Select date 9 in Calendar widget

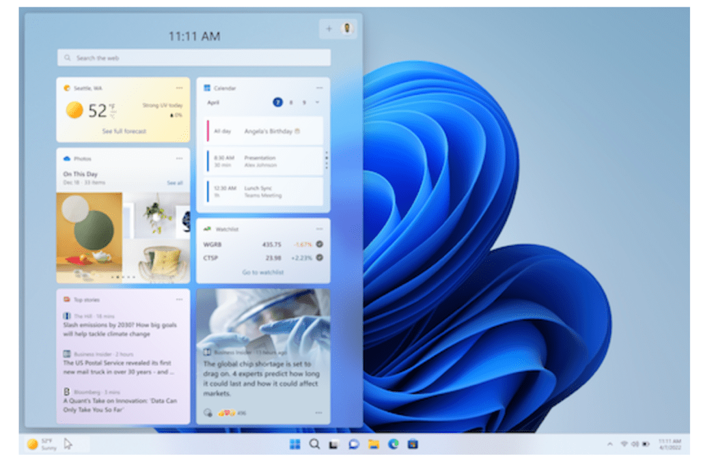pos(305,102)
